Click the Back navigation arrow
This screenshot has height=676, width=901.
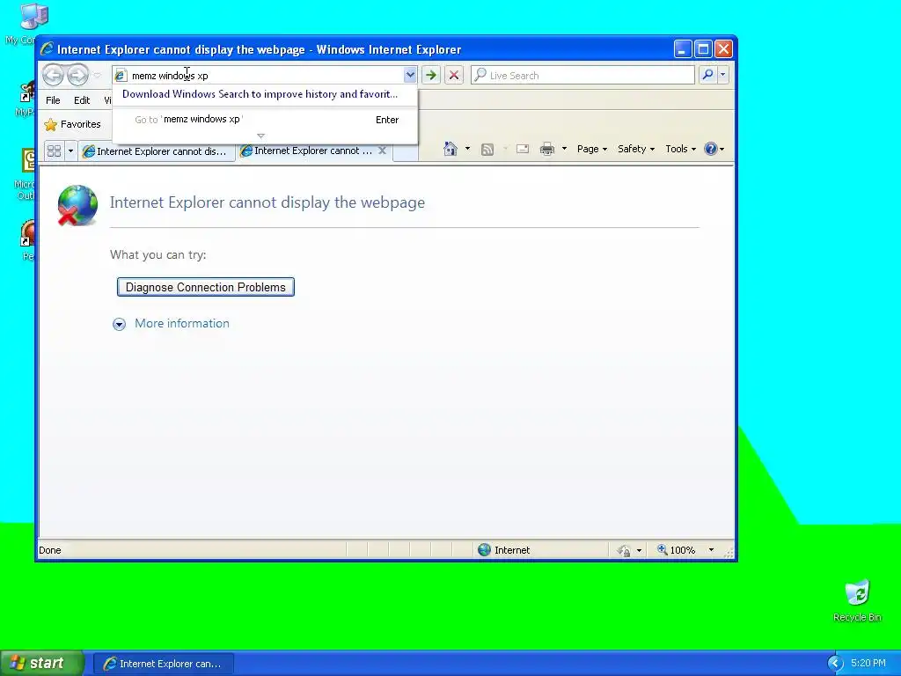[53, 76]
